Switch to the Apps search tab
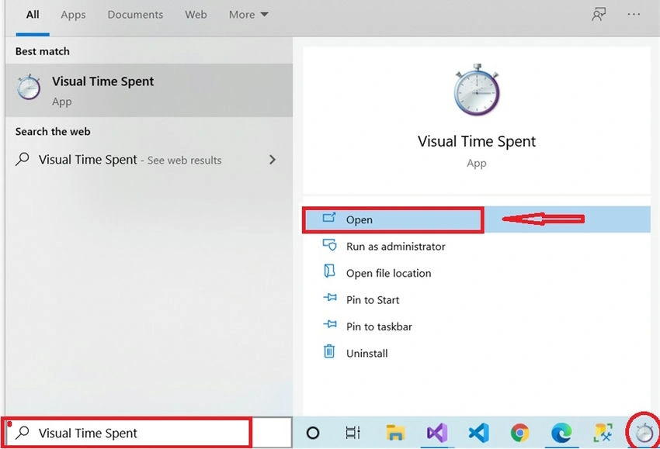Screen dimensions: 660x449 point(73,15)
